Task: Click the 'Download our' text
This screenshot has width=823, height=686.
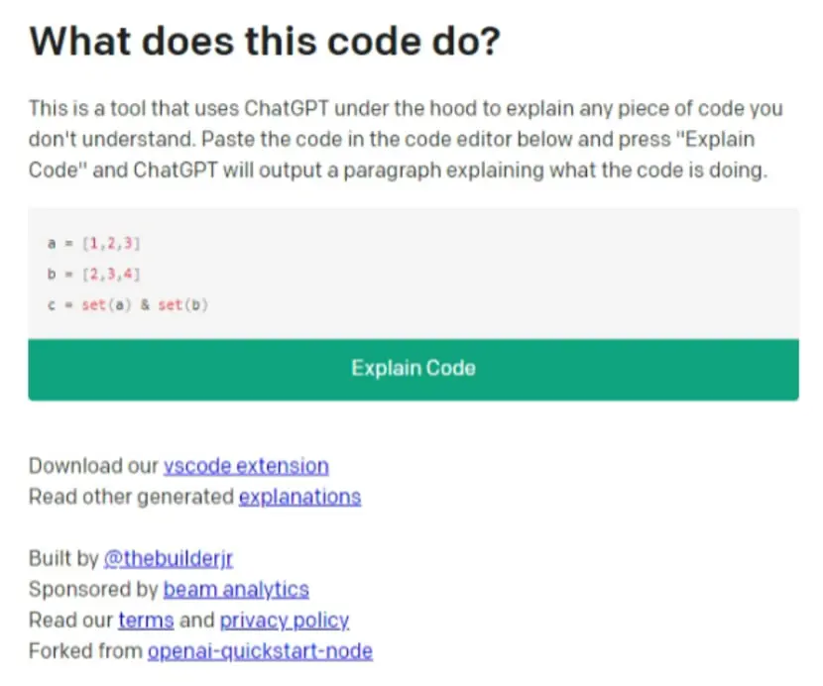Action: click(x=93, y=466)
